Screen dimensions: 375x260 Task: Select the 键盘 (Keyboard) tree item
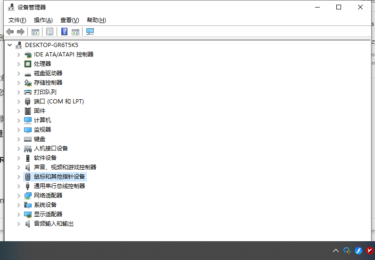click(x=40, y=139)
